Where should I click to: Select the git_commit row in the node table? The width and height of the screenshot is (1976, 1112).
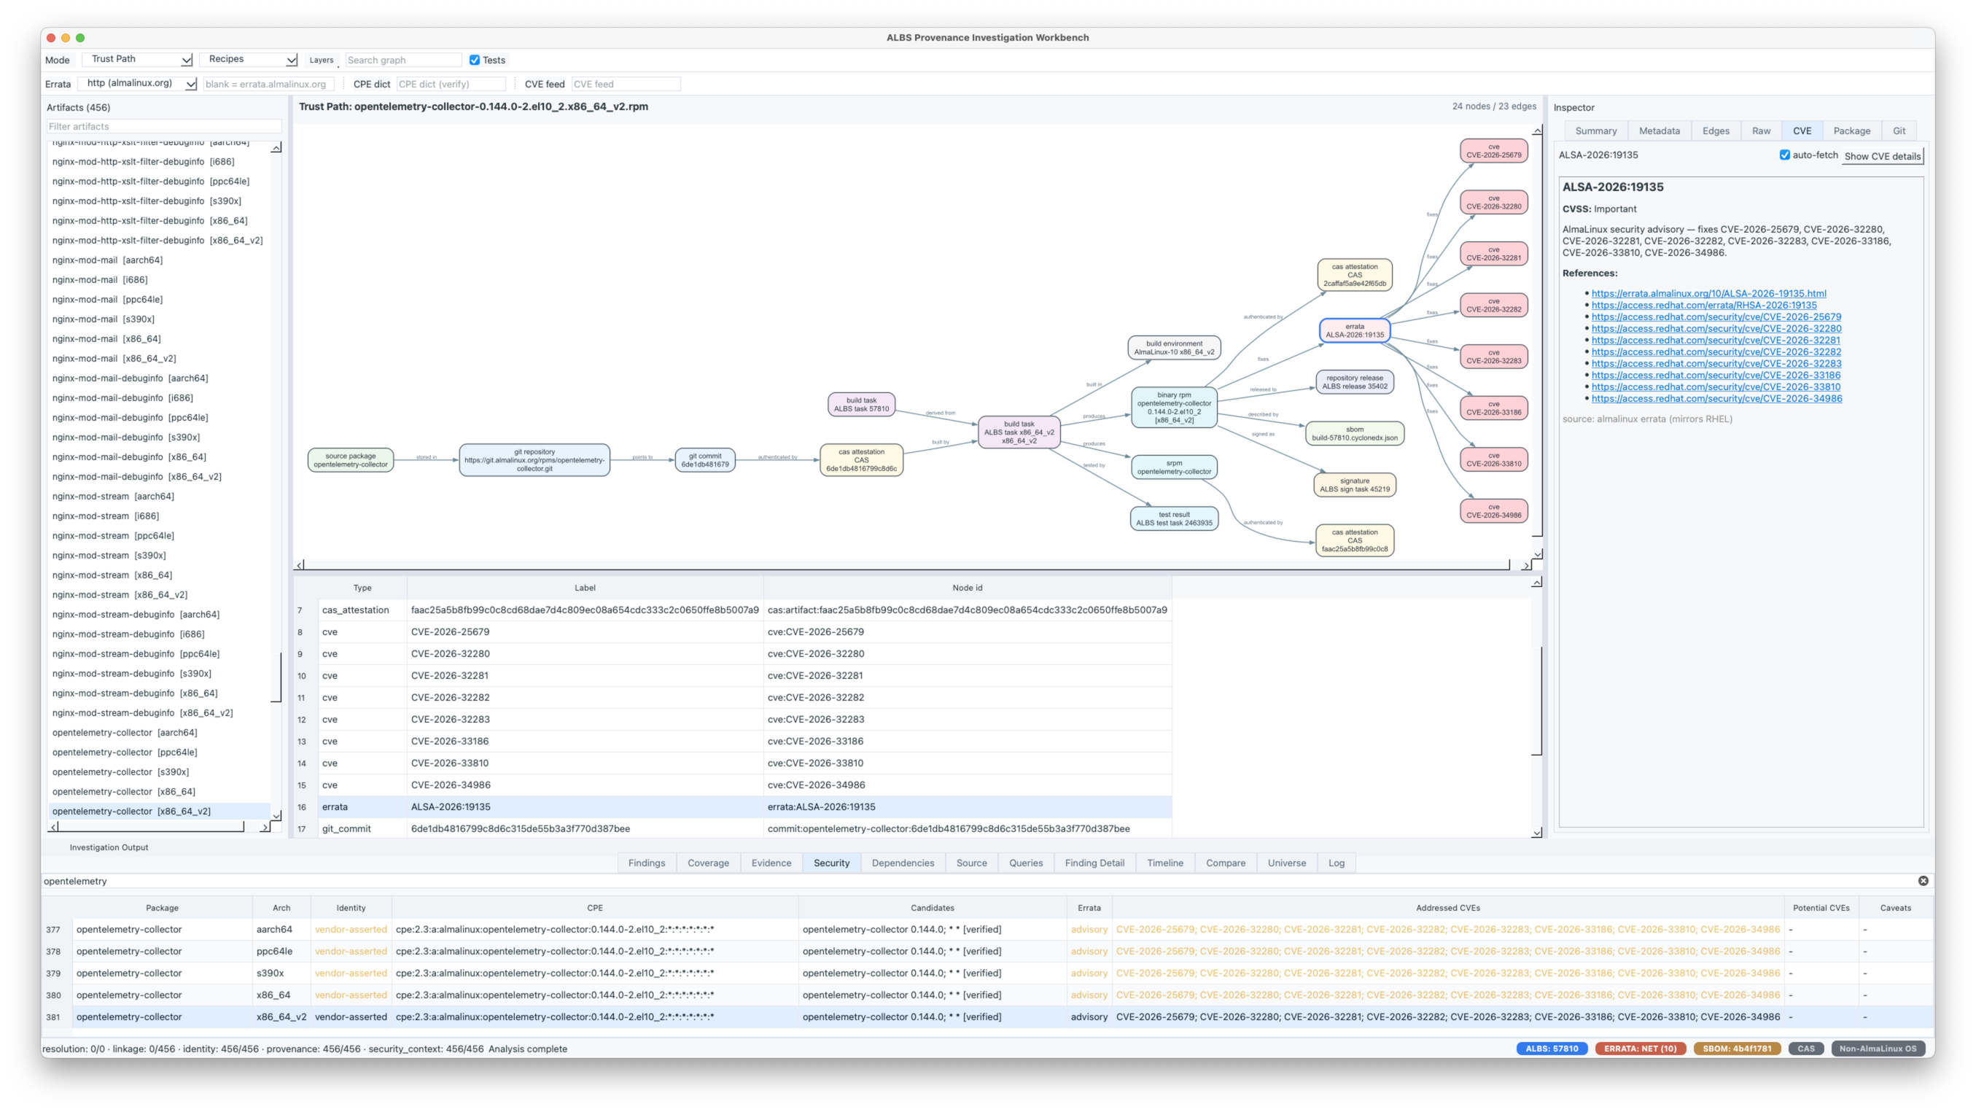734,828
